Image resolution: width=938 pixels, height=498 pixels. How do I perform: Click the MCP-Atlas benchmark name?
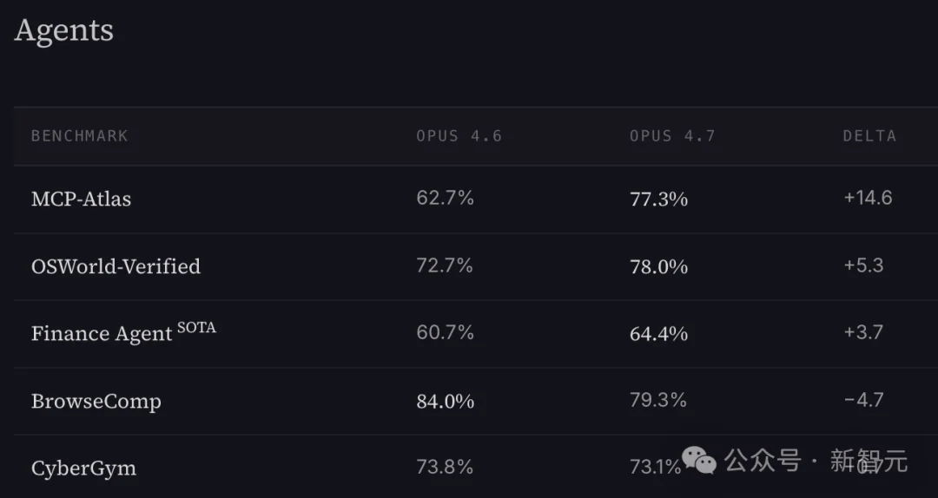[x=82, y=199]
